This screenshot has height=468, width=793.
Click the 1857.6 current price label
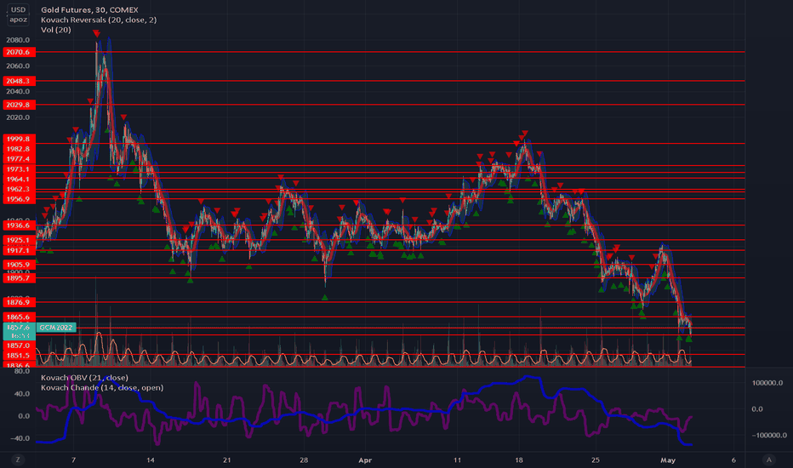pos(18,328)
